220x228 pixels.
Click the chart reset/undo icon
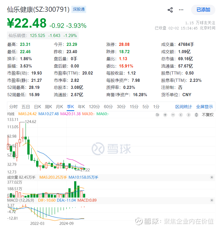[x=157, y=115]
